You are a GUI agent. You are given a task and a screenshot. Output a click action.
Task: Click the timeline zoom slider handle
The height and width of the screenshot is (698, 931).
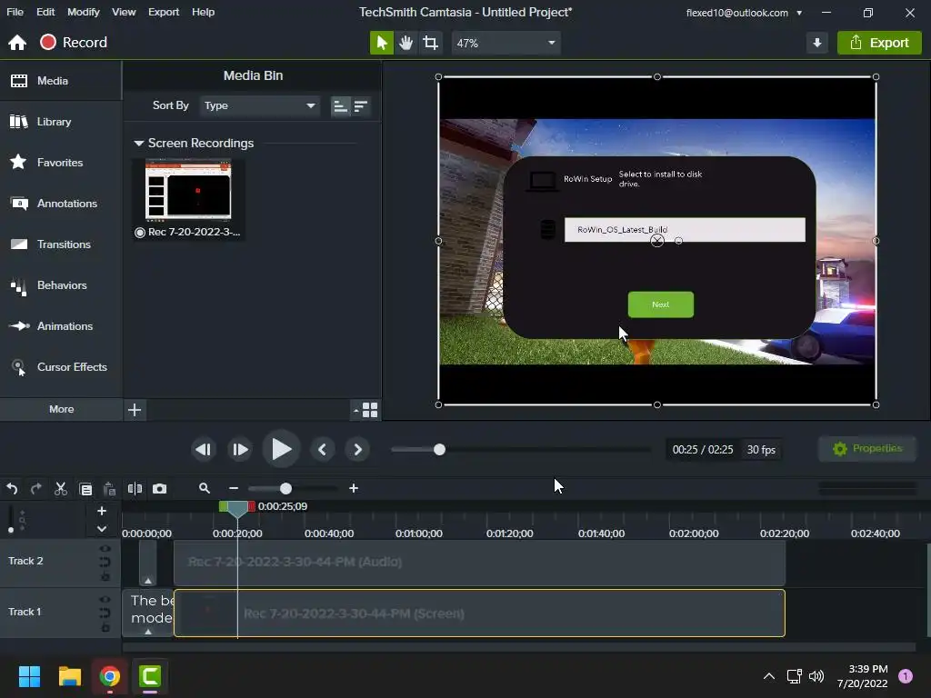285,488
